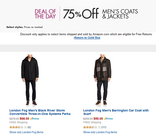Click the Deal of the Day banner heading
The width and height of the screenshot is (156, 134).
click(x=45, y=14)
